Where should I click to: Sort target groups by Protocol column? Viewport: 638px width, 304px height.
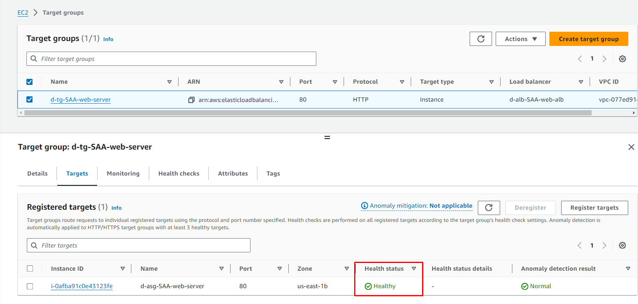point(402,82)
